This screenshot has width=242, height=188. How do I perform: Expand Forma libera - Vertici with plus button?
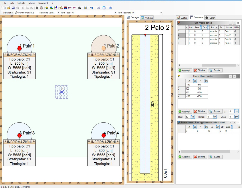[x=234, y=76]
